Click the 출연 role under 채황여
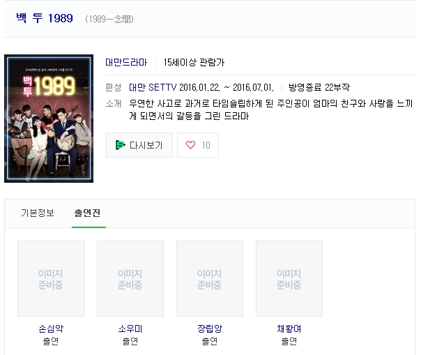 [289, 341]
